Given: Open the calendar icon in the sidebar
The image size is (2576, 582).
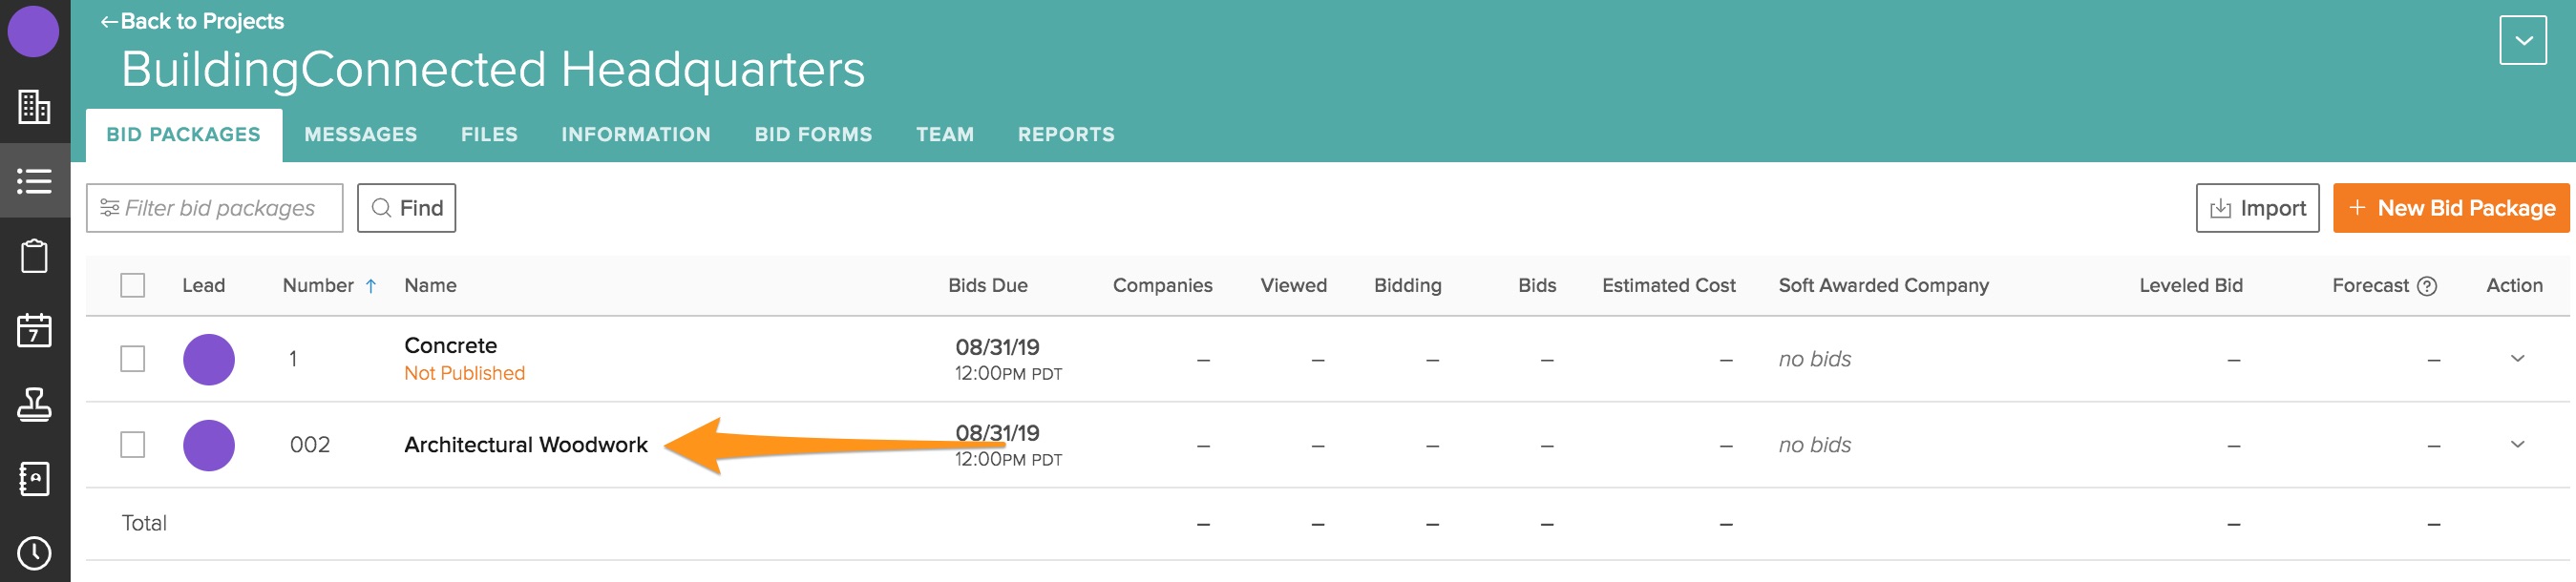Looking at the screenshot, I should click(x=34, y=330).
